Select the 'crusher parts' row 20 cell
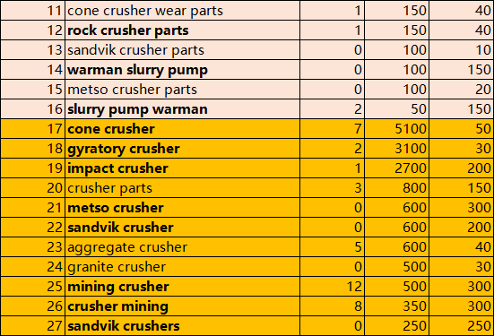494x336 pixels. click(182, 188)
